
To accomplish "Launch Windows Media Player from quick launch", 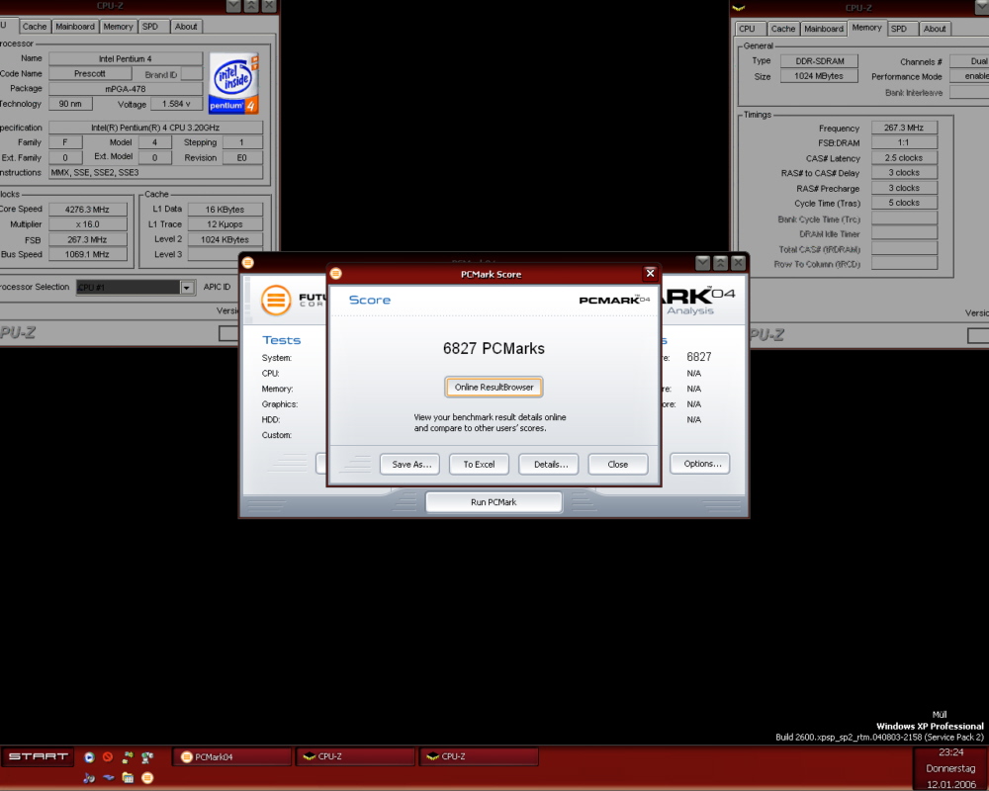I will click(x=89, y=757).
